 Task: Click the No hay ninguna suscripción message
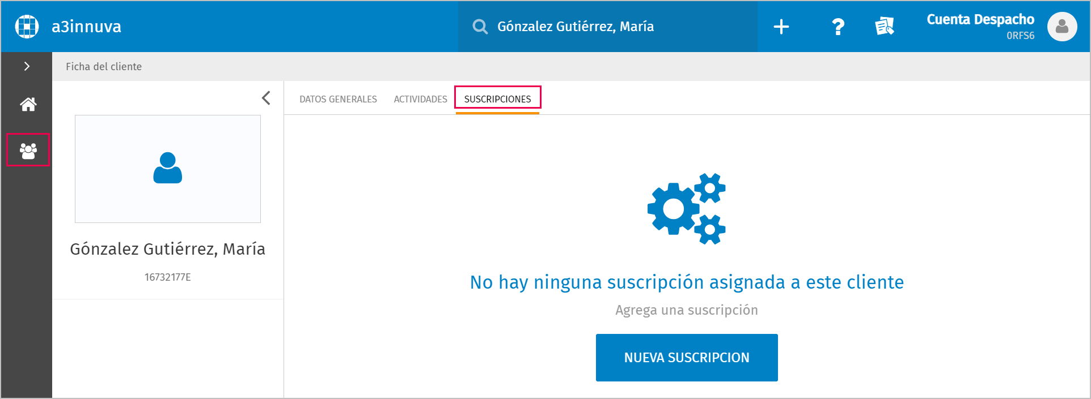pyautogui.click(x=687, y=282)
